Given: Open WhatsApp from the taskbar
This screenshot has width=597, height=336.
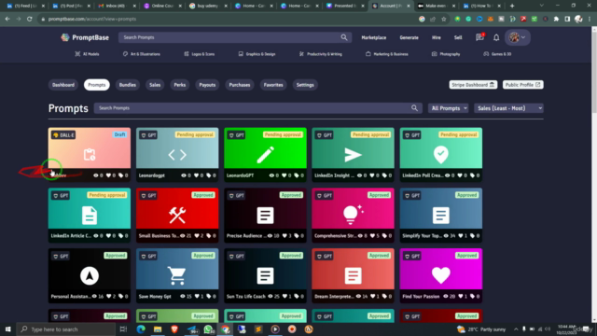Looking at the screenshot, I should 208,329.
